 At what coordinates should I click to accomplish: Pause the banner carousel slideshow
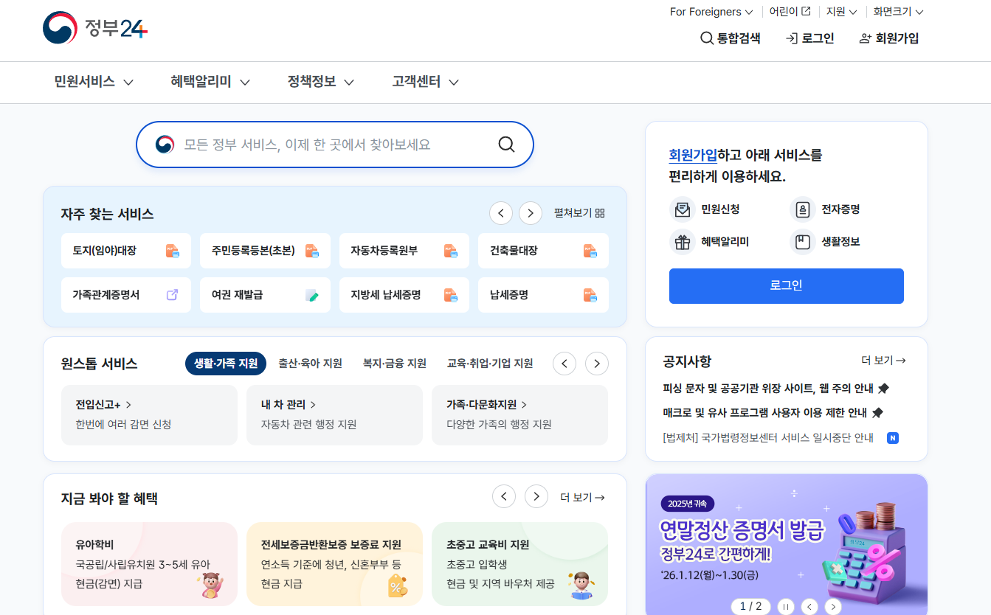click(784, 606)
